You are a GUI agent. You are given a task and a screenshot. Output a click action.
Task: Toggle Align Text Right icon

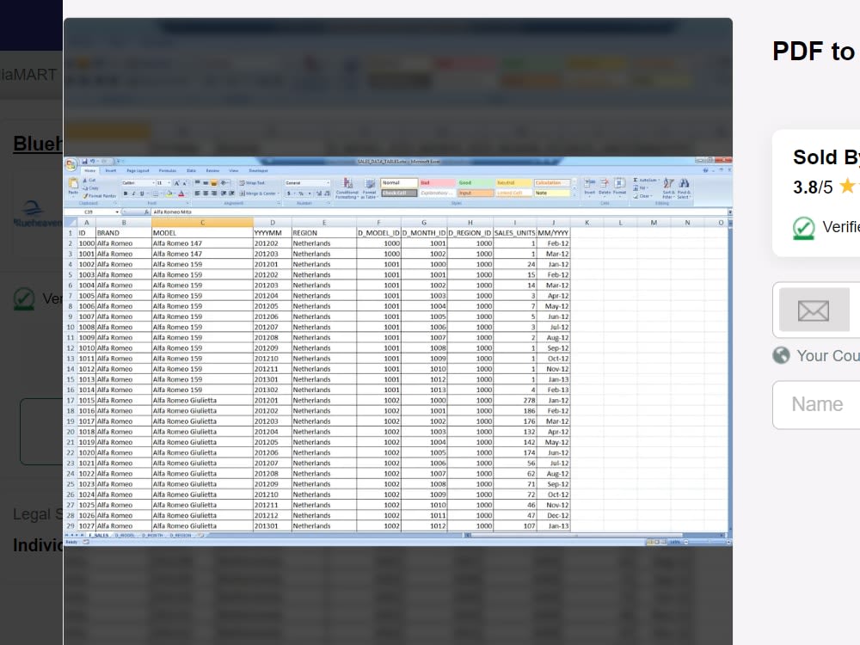pos(213,193)
